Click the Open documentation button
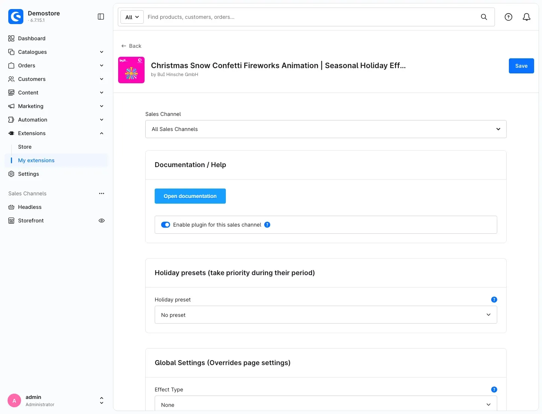The width and height of the screenshot is (542, 414). (190, 196)
